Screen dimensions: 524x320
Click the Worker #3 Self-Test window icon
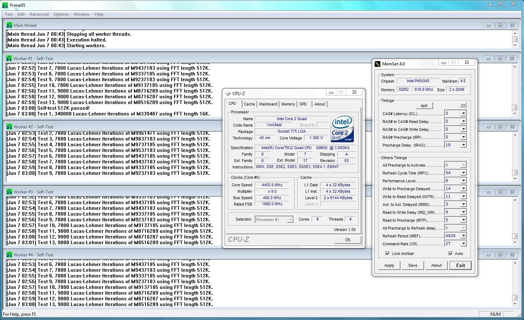[9, 192]
